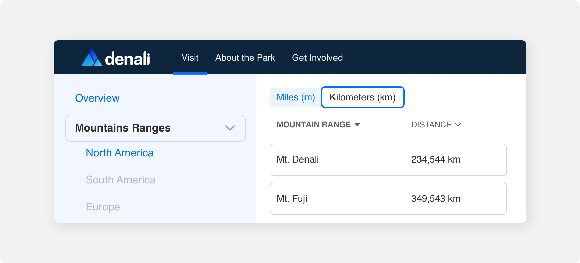Open About the Park menu
The width and height of the screenshot is (580, 263).
click(x=245, y=58)
